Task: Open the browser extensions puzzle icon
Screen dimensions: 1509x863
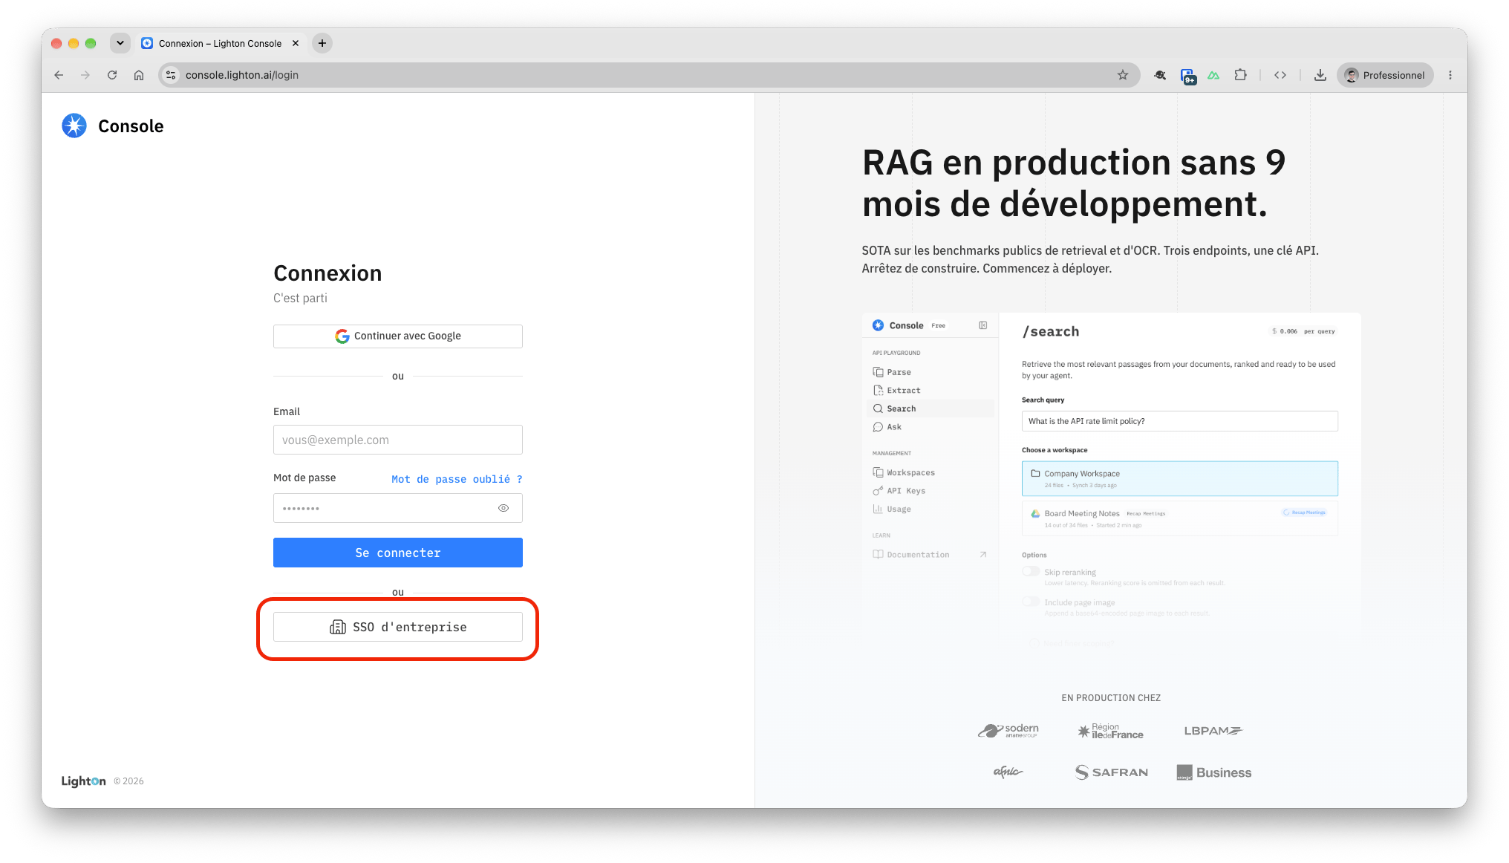Action: 1240,75
